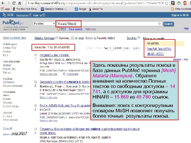Screen dimensions: 191x143
Task: Click the Adblock Plus extension icon
Action: (185, 3)
